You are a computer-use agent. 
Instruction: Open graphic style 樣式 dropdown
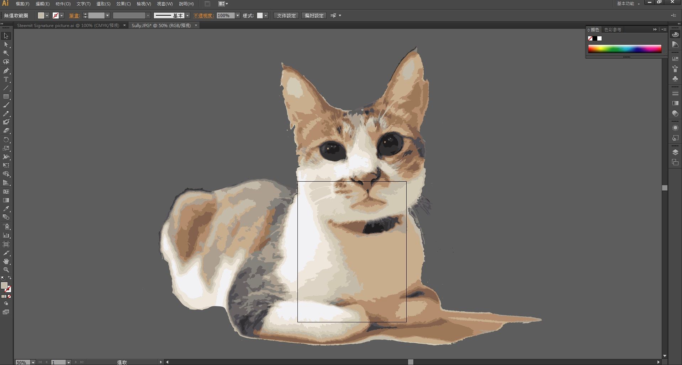266,16
